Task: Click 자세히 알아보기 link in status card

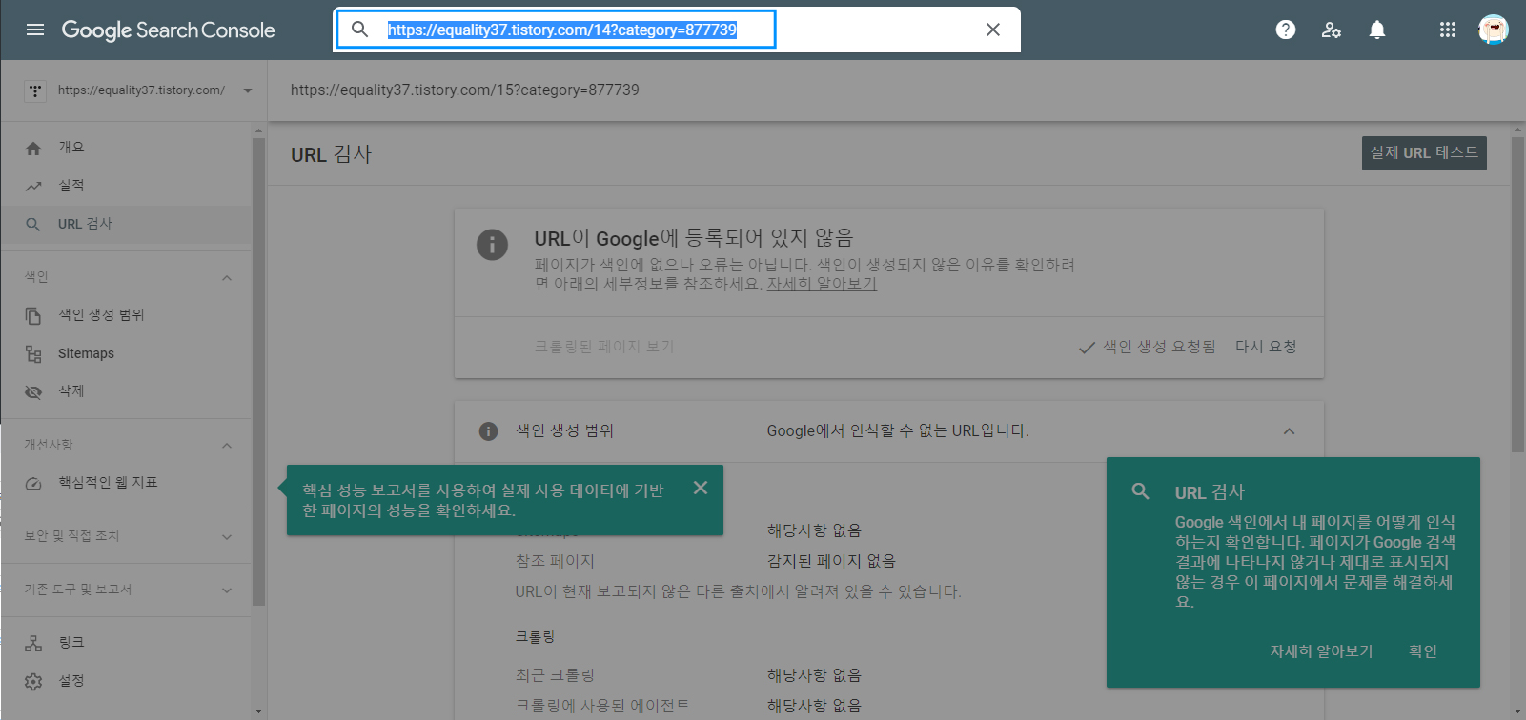Action: [822, 284]
